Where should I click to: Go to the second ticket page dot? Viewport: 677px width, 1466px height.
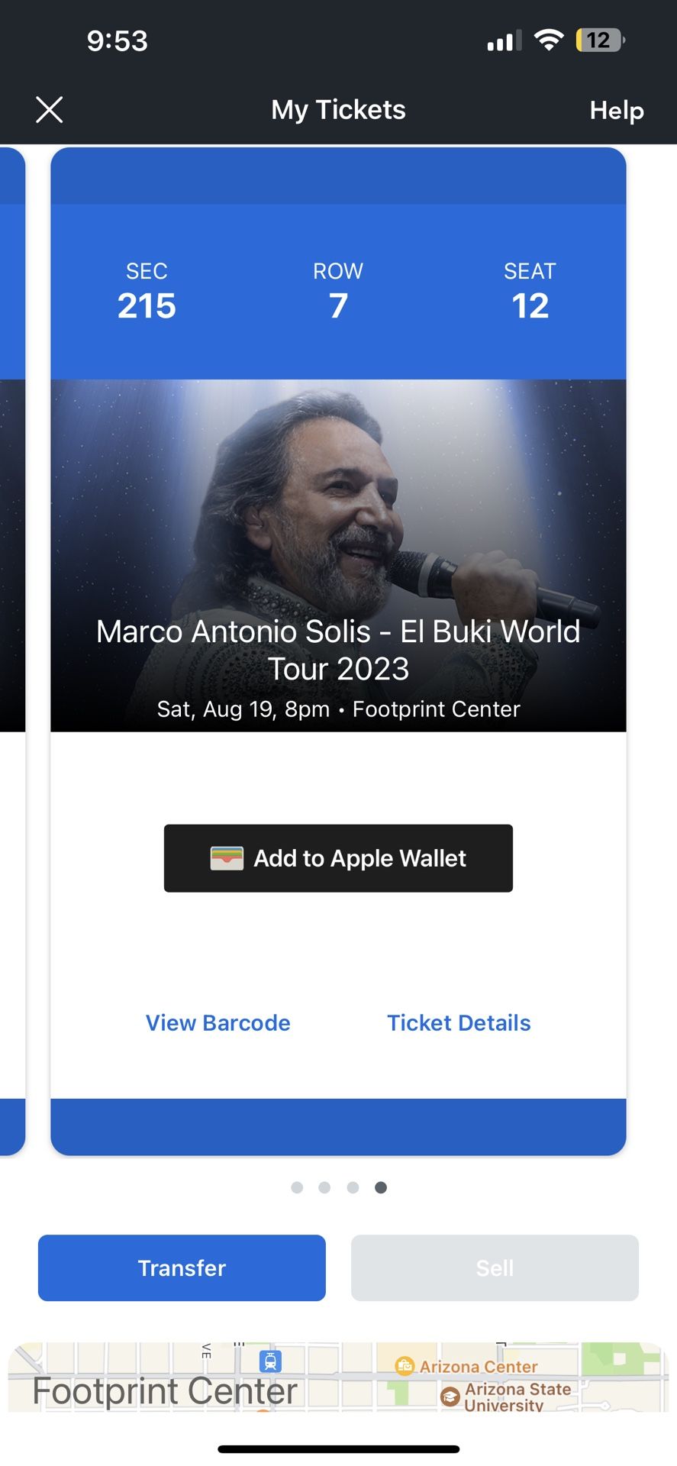click(x=325, y=1187)
